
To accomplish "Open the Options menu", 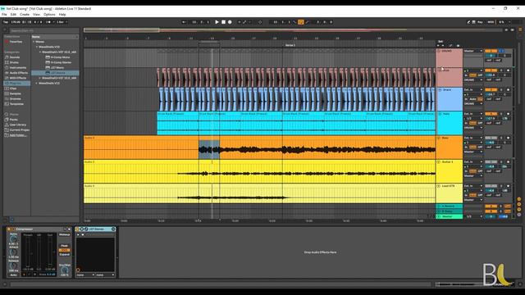I will click(49, 15).
